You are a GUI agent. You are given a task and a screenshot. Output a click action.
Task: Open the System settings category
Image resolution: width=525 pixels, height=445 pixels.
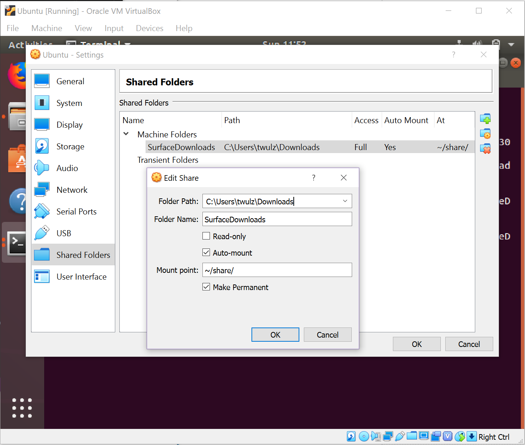coord(73,103)
